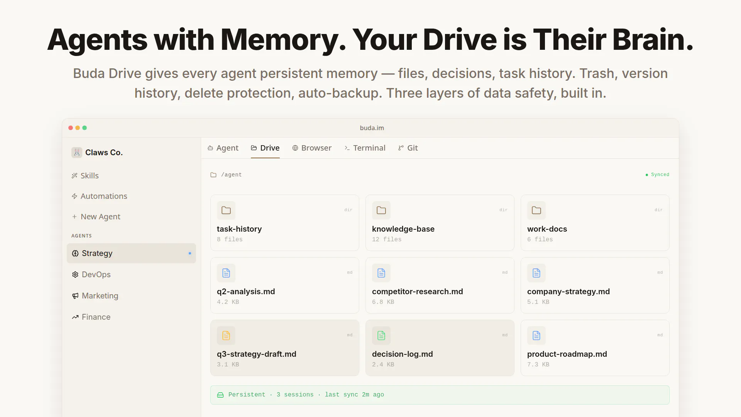Click the '8 files' count text
Viewport: 741px width, 417px height.
(230, 239)
